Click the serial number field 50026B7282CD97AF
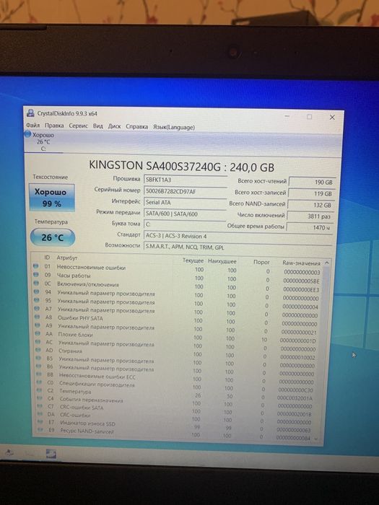 [185, 191]
